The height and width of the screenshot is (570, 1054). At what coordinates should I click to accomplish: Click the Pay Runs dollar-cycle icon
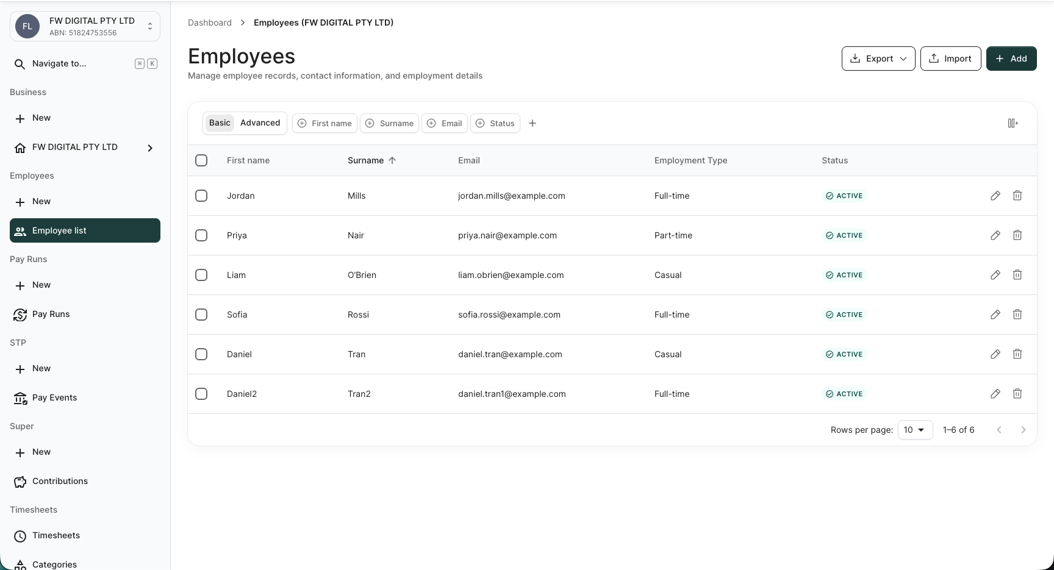pos(20,315)
